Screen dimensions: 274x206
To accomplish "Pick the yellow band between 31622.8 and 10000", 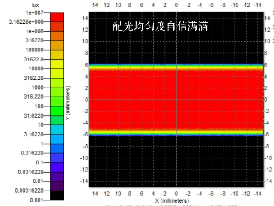I will click(x=57, y=64).
